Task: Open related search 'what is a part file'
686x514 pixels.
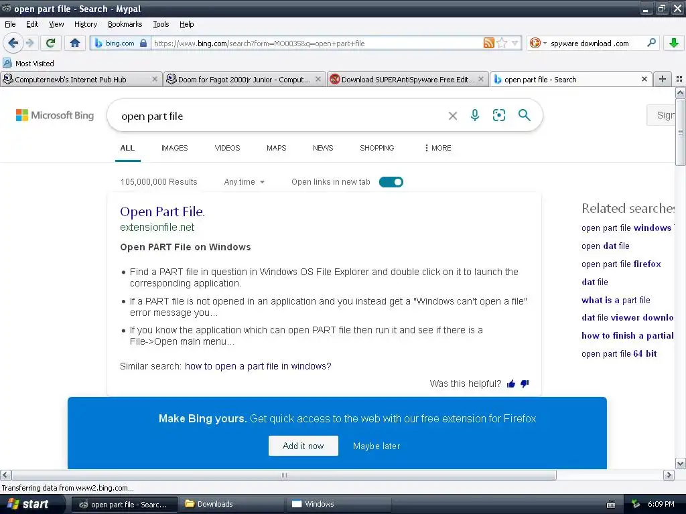Action: [x=616, y=301]
